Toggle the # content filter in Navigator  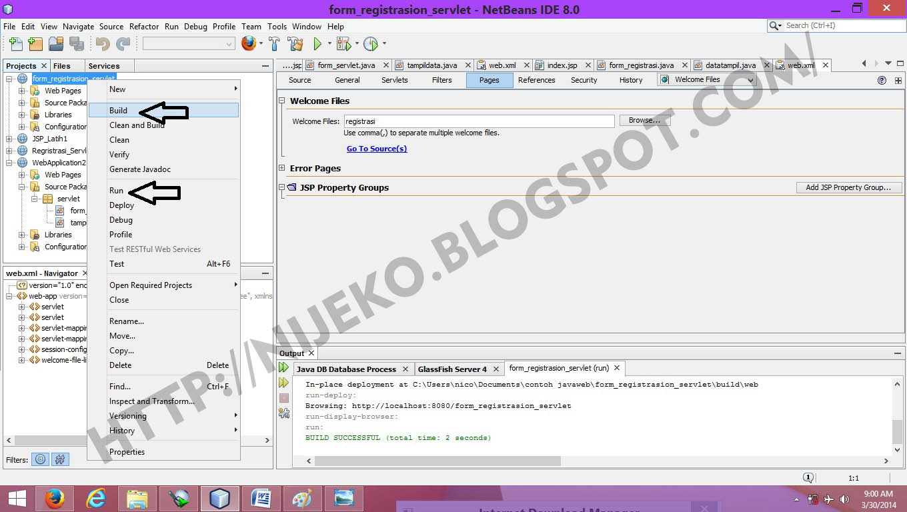[x=60, y=459]
